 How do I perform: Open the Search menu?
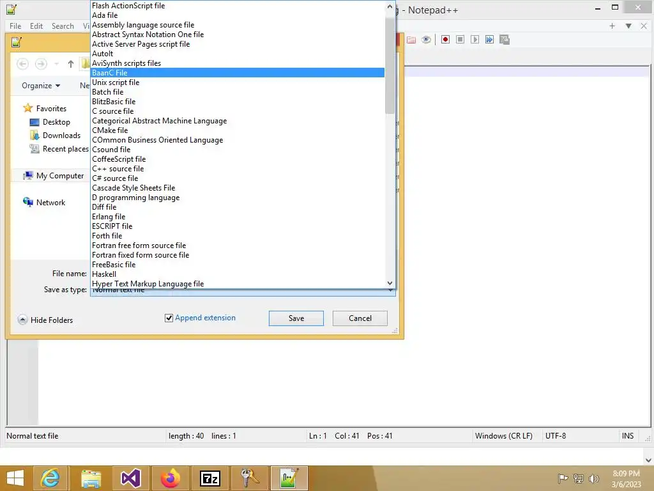[x=63, y=26]
